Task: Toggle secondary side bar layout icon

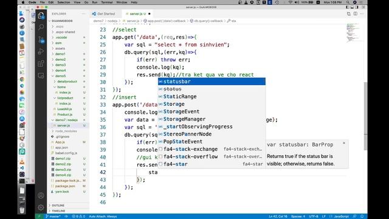Action: [357, 7]
